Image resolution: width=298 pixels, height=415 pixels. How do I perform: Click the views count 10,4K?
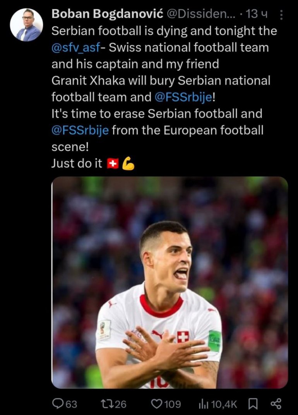(224, 404)
